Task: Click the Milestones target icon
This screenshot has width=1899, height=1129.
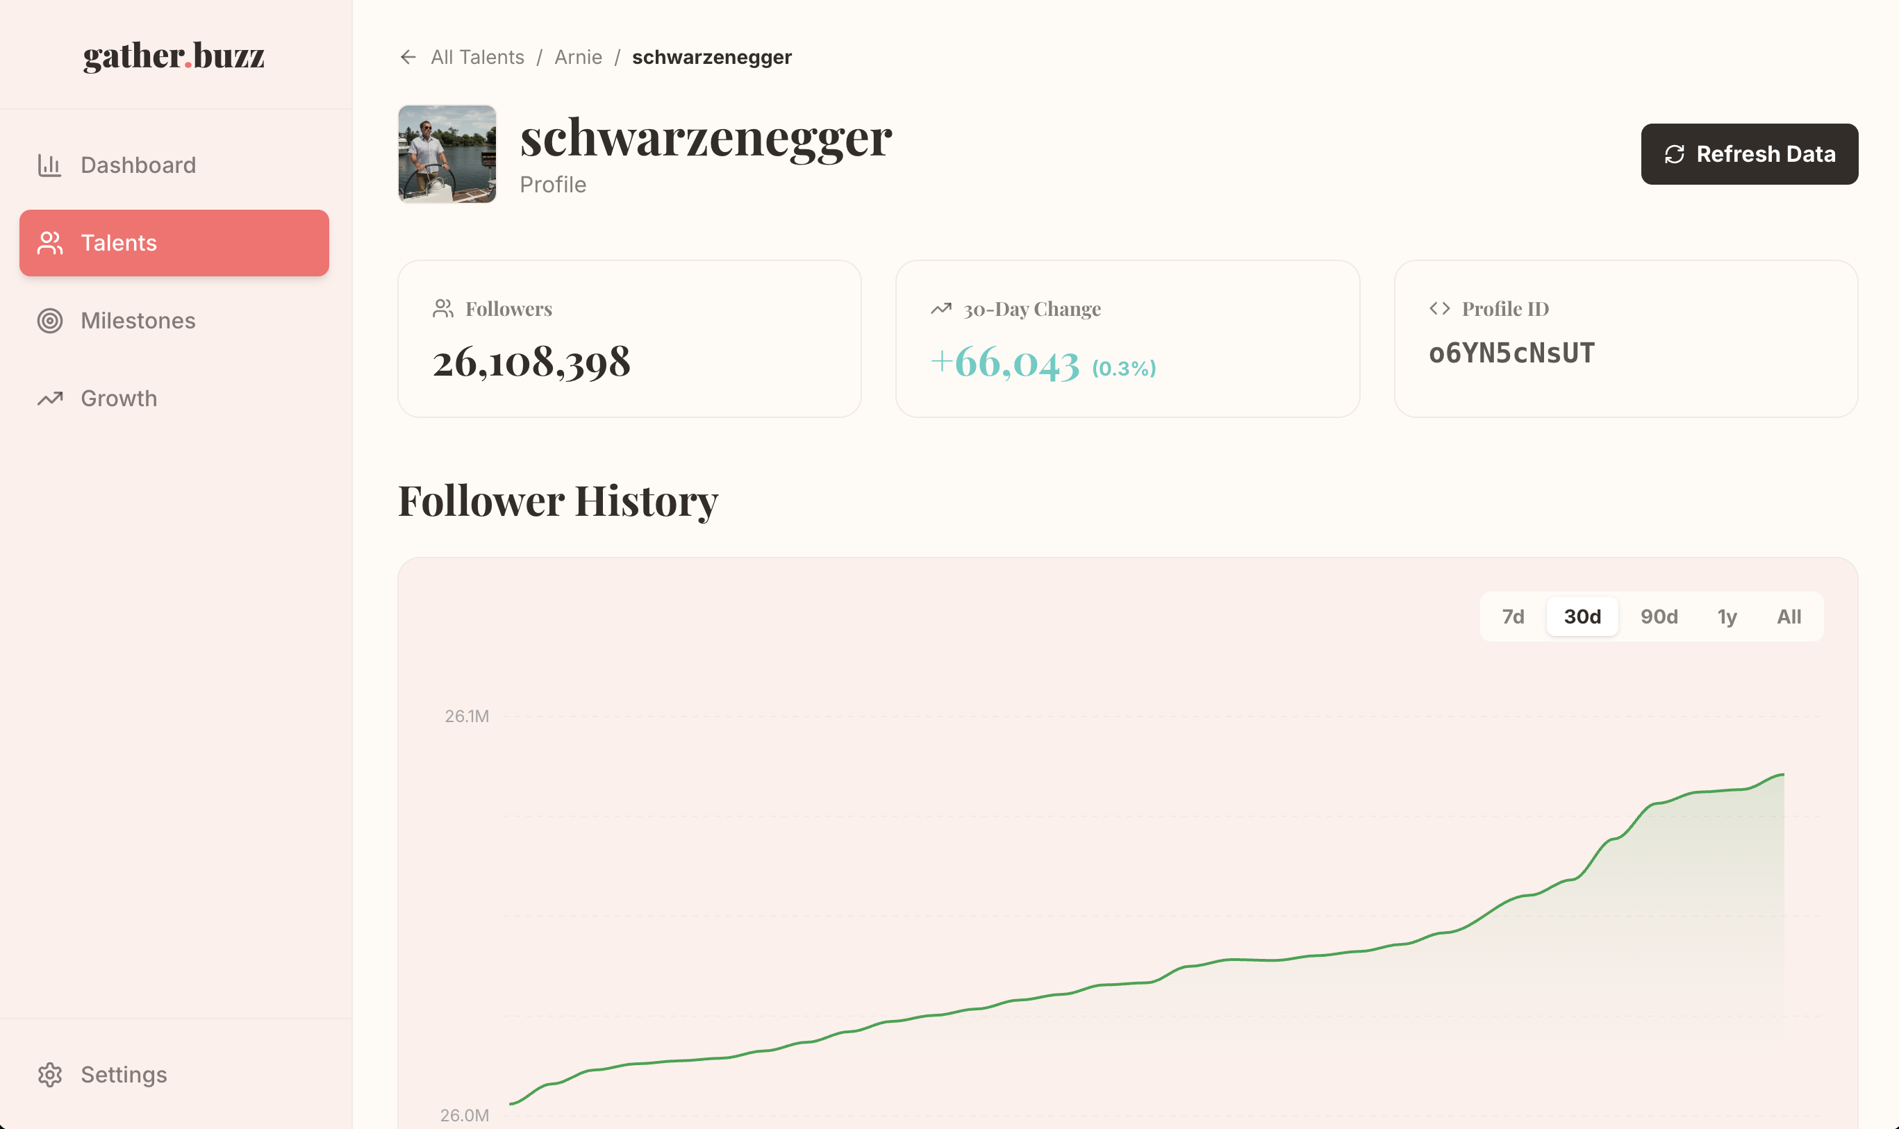Action: 49,320
